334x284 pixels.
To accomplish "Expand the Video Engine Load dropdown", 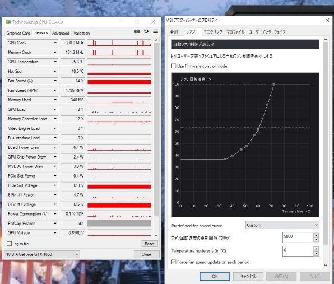I will click(x=55, y=128).
